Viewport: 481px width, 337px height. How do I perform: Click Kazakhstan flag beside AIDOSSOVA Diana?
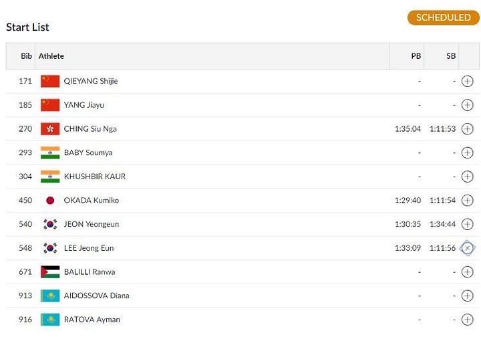coord(50,296)
